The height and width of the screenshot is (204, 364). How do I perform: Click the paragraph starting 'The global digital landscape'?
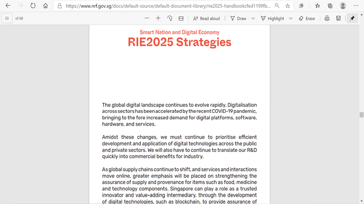(x=179, y=115)
